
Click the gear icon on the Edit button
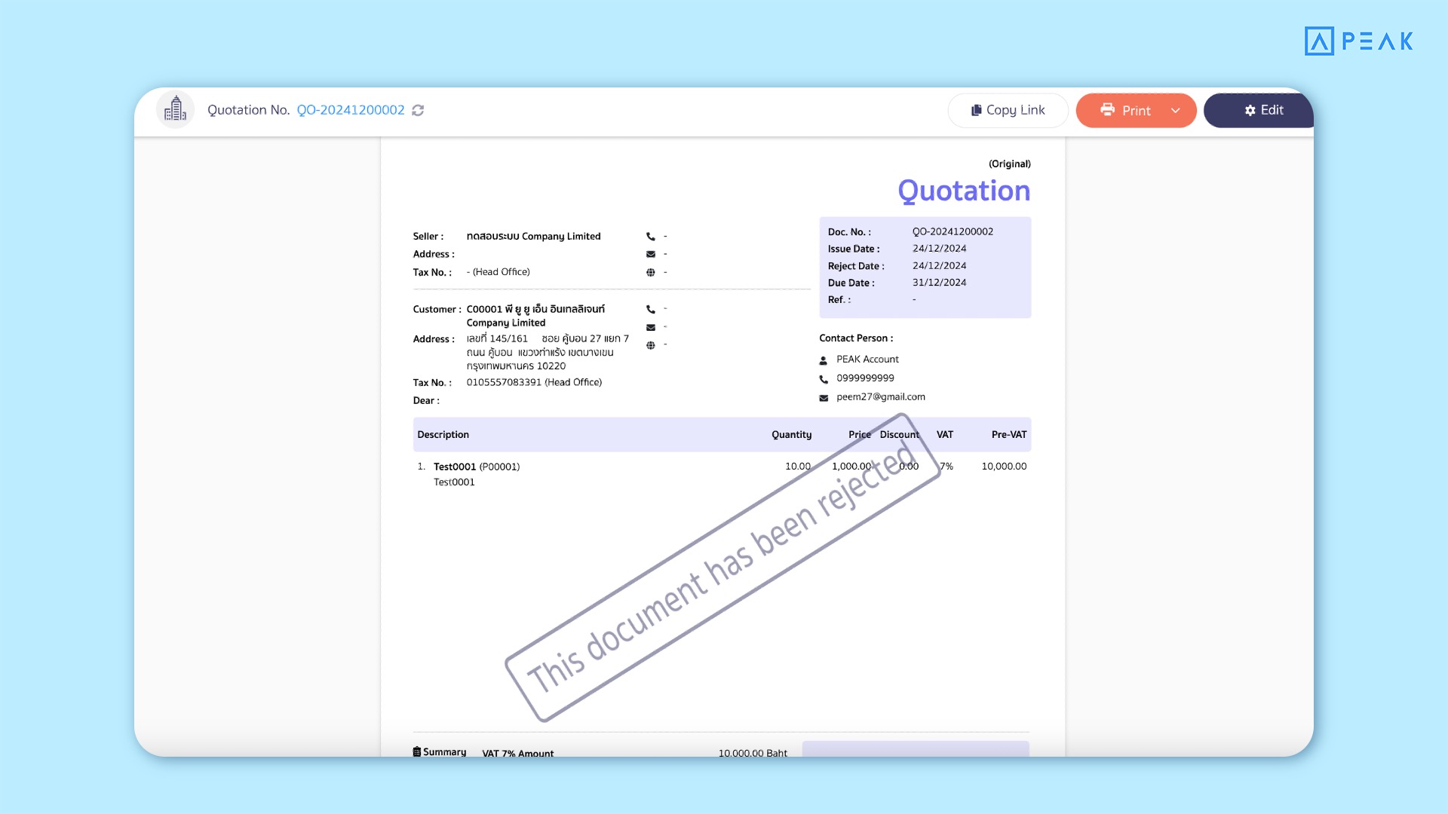pos(1249,110)
